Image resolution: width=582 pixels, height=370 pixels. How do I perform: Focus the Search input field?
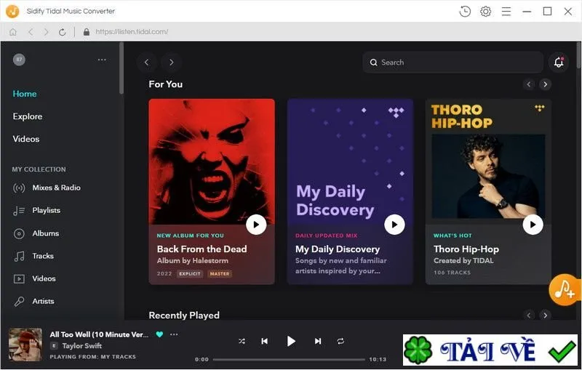453,63
